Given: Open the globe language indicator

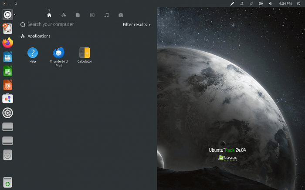Looking at the screenshot, I should [261, 3].
